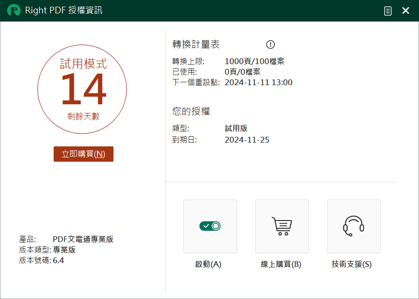Click the 技術支援(S) label
The width and height of the screenshot is (419, 299).
(351, 264)
